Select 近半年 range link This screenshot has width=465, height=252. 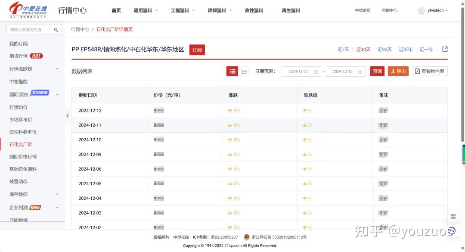click(406, 50)
